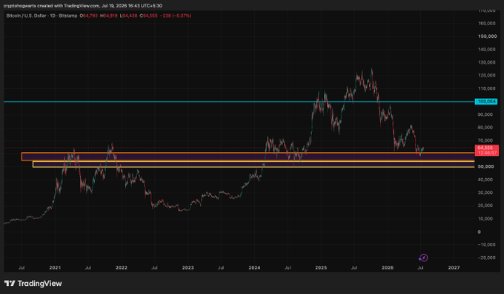Viewport: 504px width, 294px height.
Task: Click the positive 10,000 price axis label
Action: coord(485,219)
